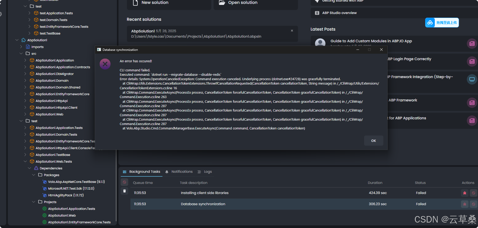Click cancel icon for Installing client side libraries
478x228 pixels.
tap(474, 193)
